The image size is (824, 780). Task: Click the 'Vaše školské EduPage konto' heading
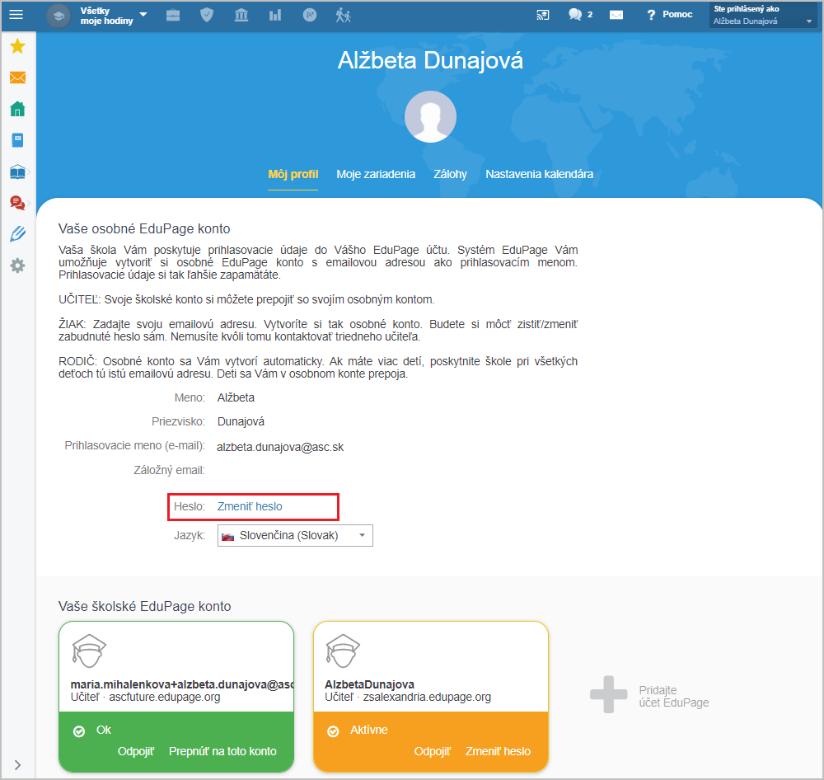144,606
